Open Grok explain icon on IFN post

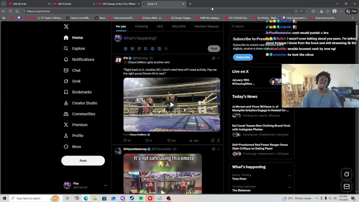point(213,58)
